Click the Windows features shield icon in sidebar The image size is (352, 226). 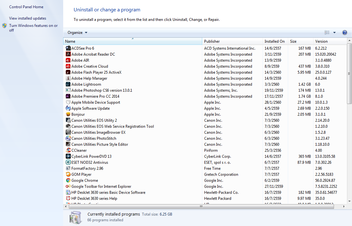click(4, 26)
